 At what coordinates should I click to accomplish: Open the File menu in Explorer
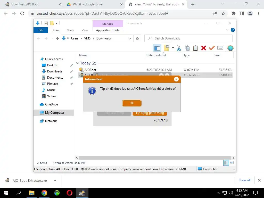41,30
